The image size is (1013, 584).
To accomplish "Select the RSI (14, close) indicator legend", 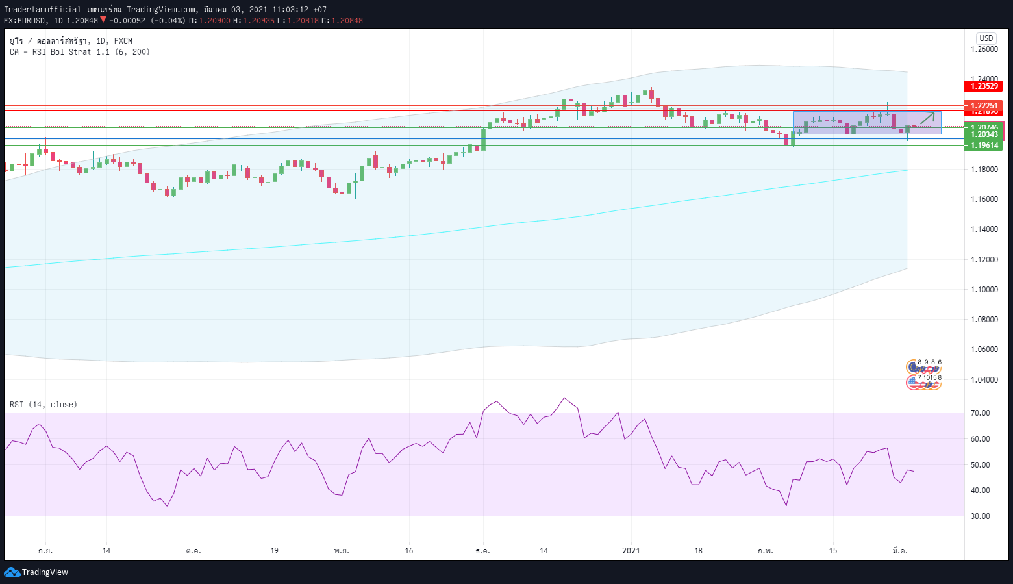I will pos(44,405).
